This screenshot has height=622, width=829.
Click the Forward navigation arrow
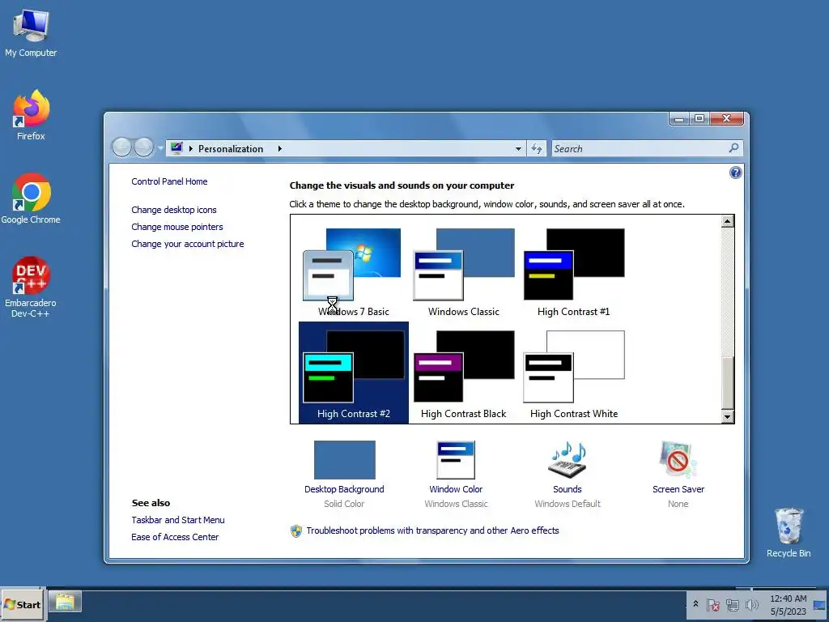point(143,147)
